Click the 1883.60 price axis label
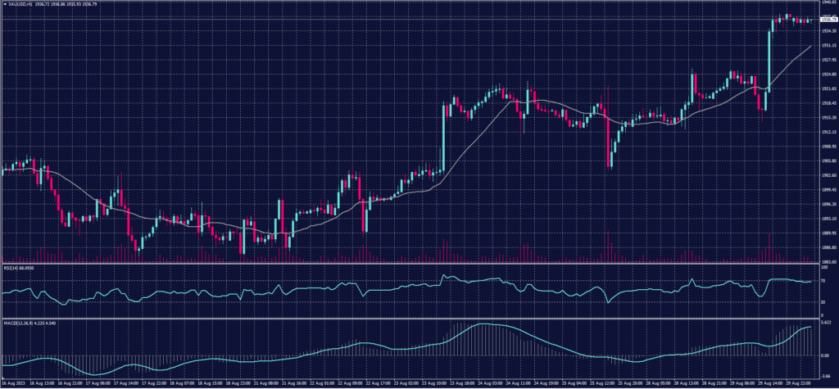The image size is (839, 389). click(x=827, y=262)
